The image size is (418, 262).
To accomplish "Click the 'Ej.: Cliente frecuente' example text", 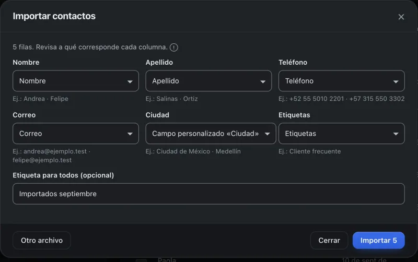I will click(x=309, y=151).
